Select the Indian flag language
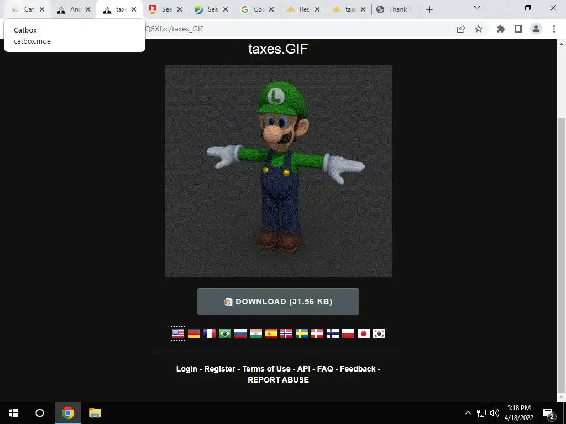The image size is (566, 424). 256,333
